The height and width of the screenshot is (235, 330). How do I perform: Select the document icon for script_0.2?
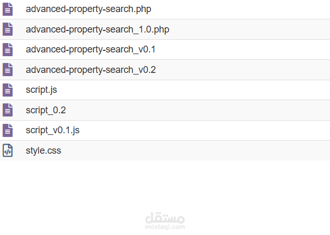(7, 110)
